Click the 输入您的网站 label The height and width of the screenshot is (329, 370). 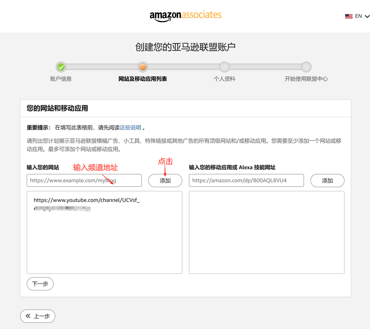pyautogui.click(x=43, y=167)
